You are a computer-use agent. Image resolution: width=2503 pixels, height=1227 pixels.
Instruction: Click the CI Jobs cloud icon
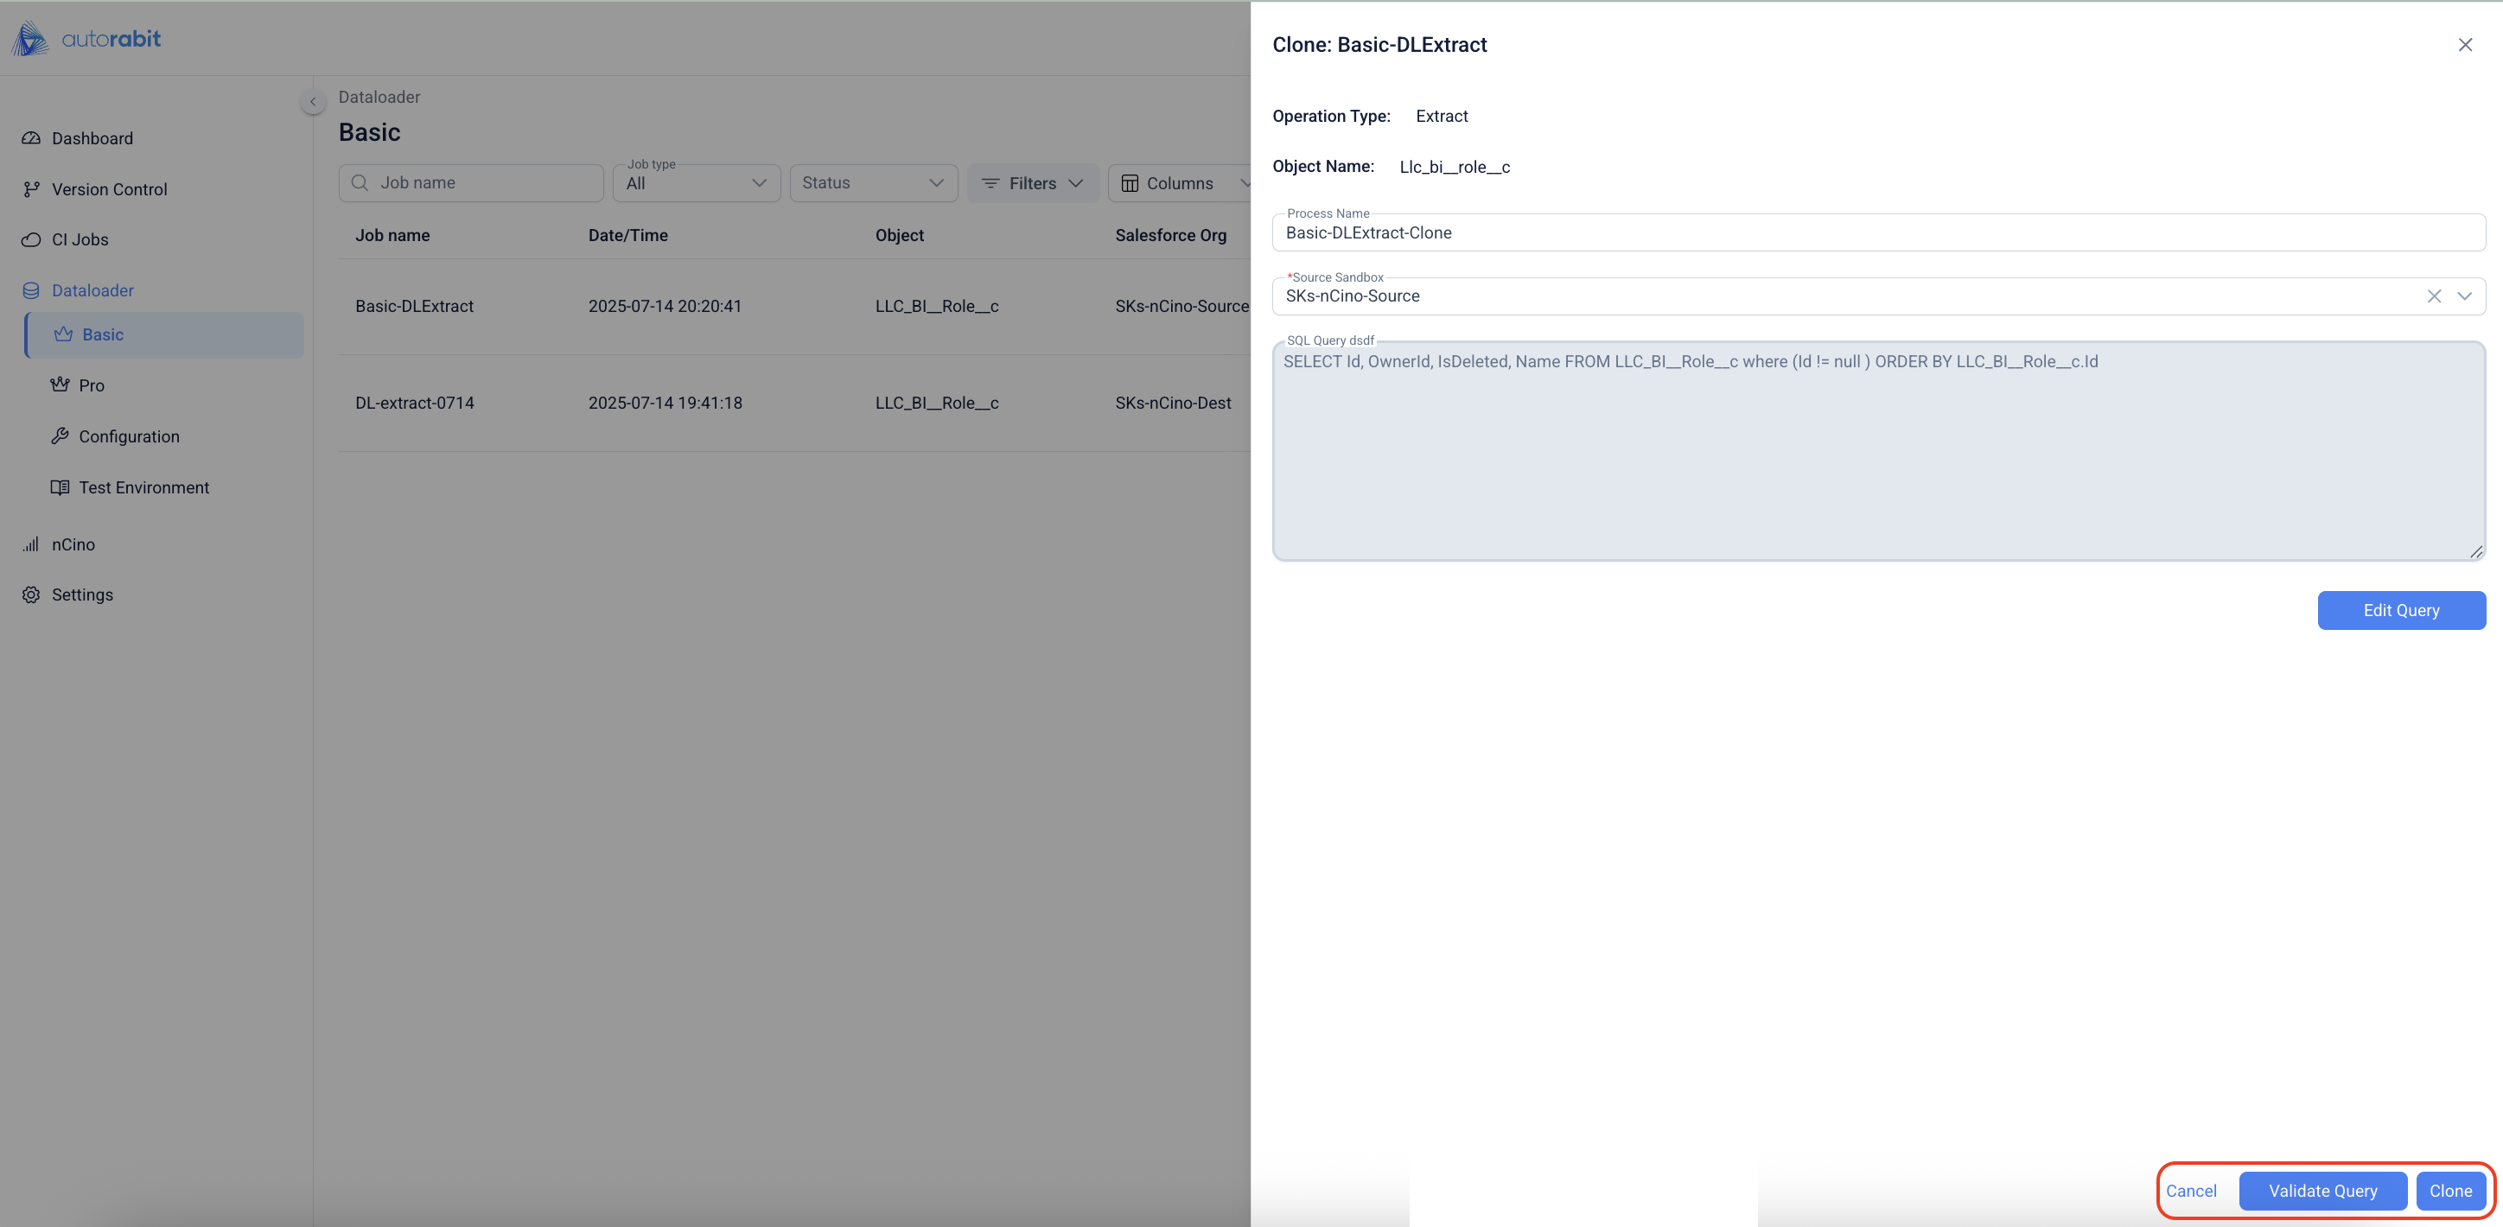point(31,240)
